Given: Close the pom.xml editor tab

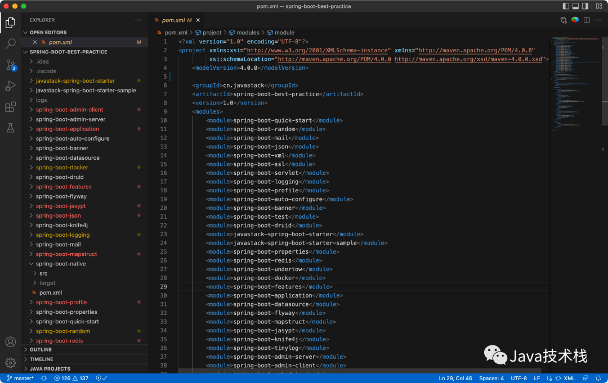Looking at the screenshot, I should [198, 20].
